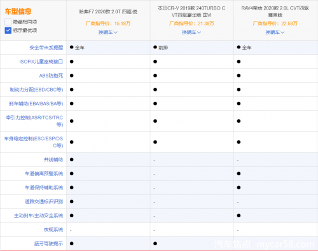The image size is (318, 251).
Task: Click the 厂商指导价 22.58万 price
Action: point(275,24)
